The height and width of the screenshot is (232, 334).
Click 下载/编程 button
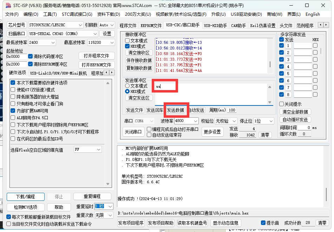pos(26,197)
